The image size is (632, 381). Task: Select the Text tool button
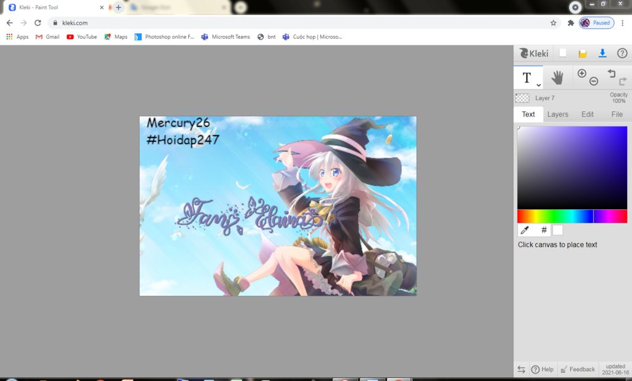[x=528, y=77]
